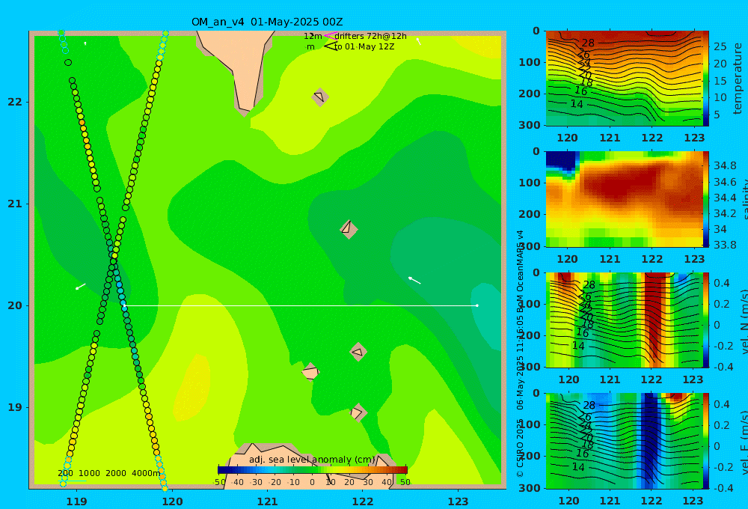Viewport: 748px width, 509px height.
Task: Click the 25 tick on the temperature scale
Action: [720, 46]
